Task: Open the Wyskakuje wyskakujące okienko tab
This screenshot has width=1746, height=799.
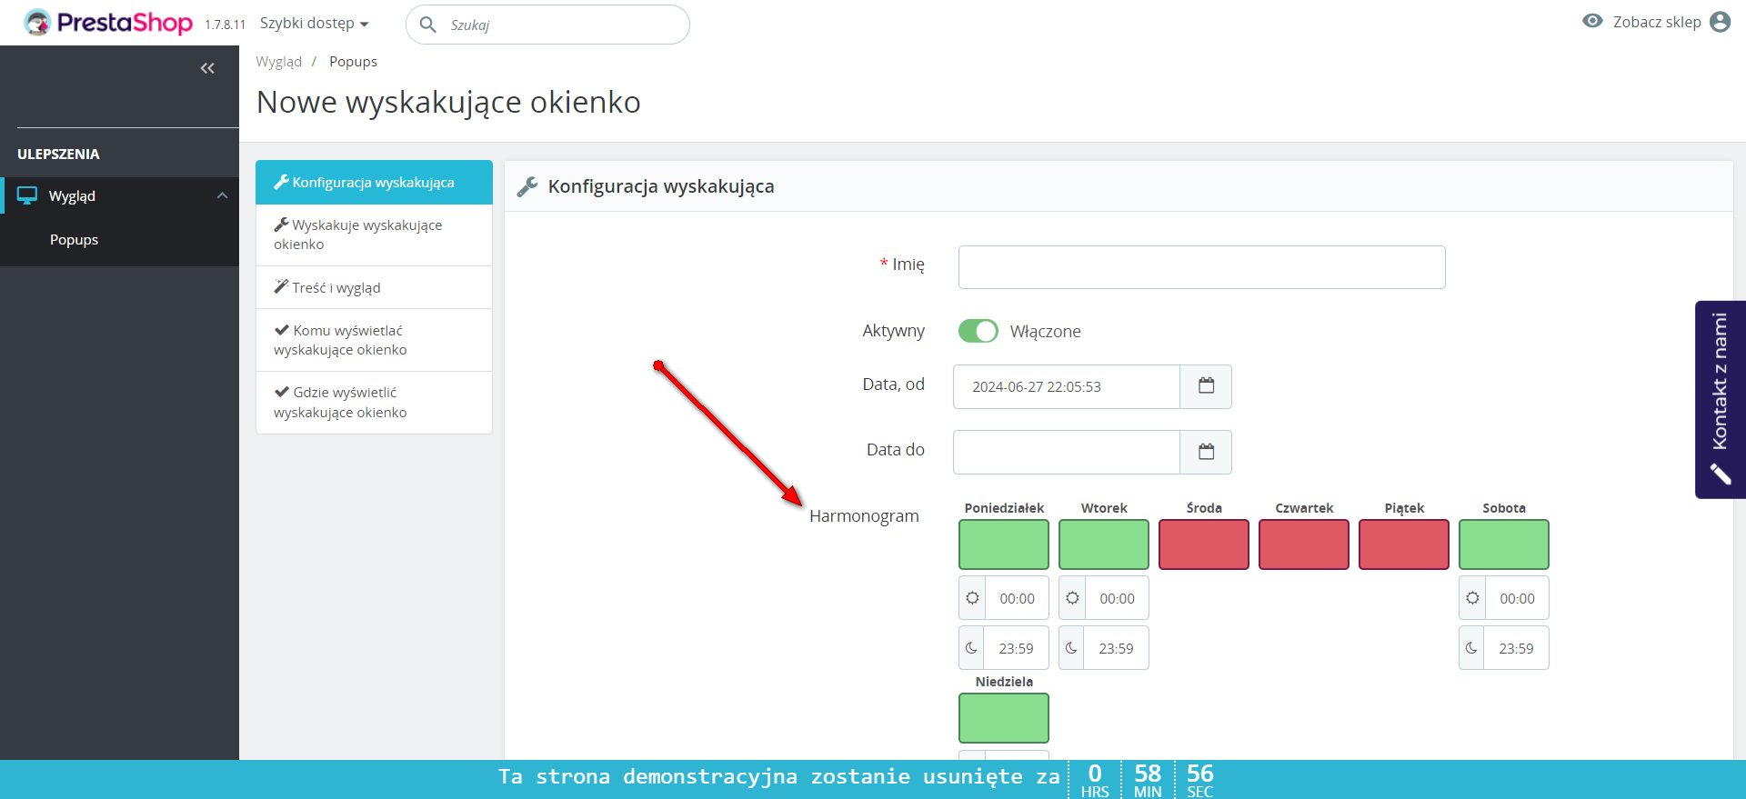Action: pyautogui.click(x=374, y=235)
